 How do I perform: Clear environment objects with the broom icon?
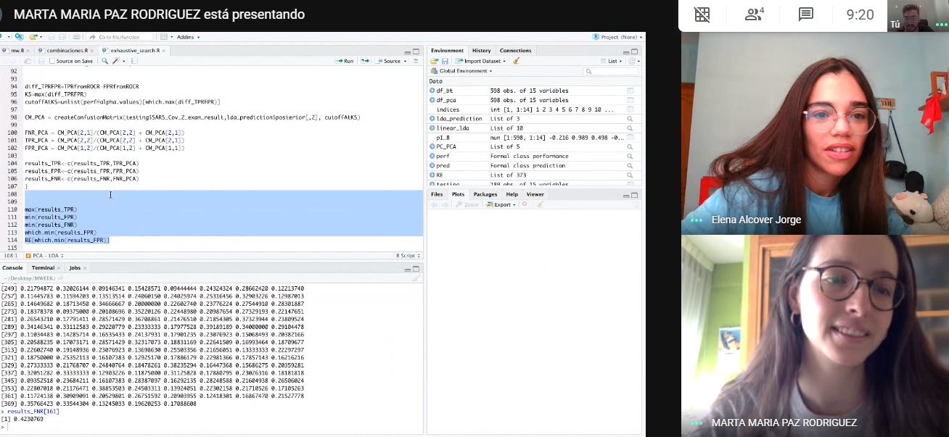point(517,61)
